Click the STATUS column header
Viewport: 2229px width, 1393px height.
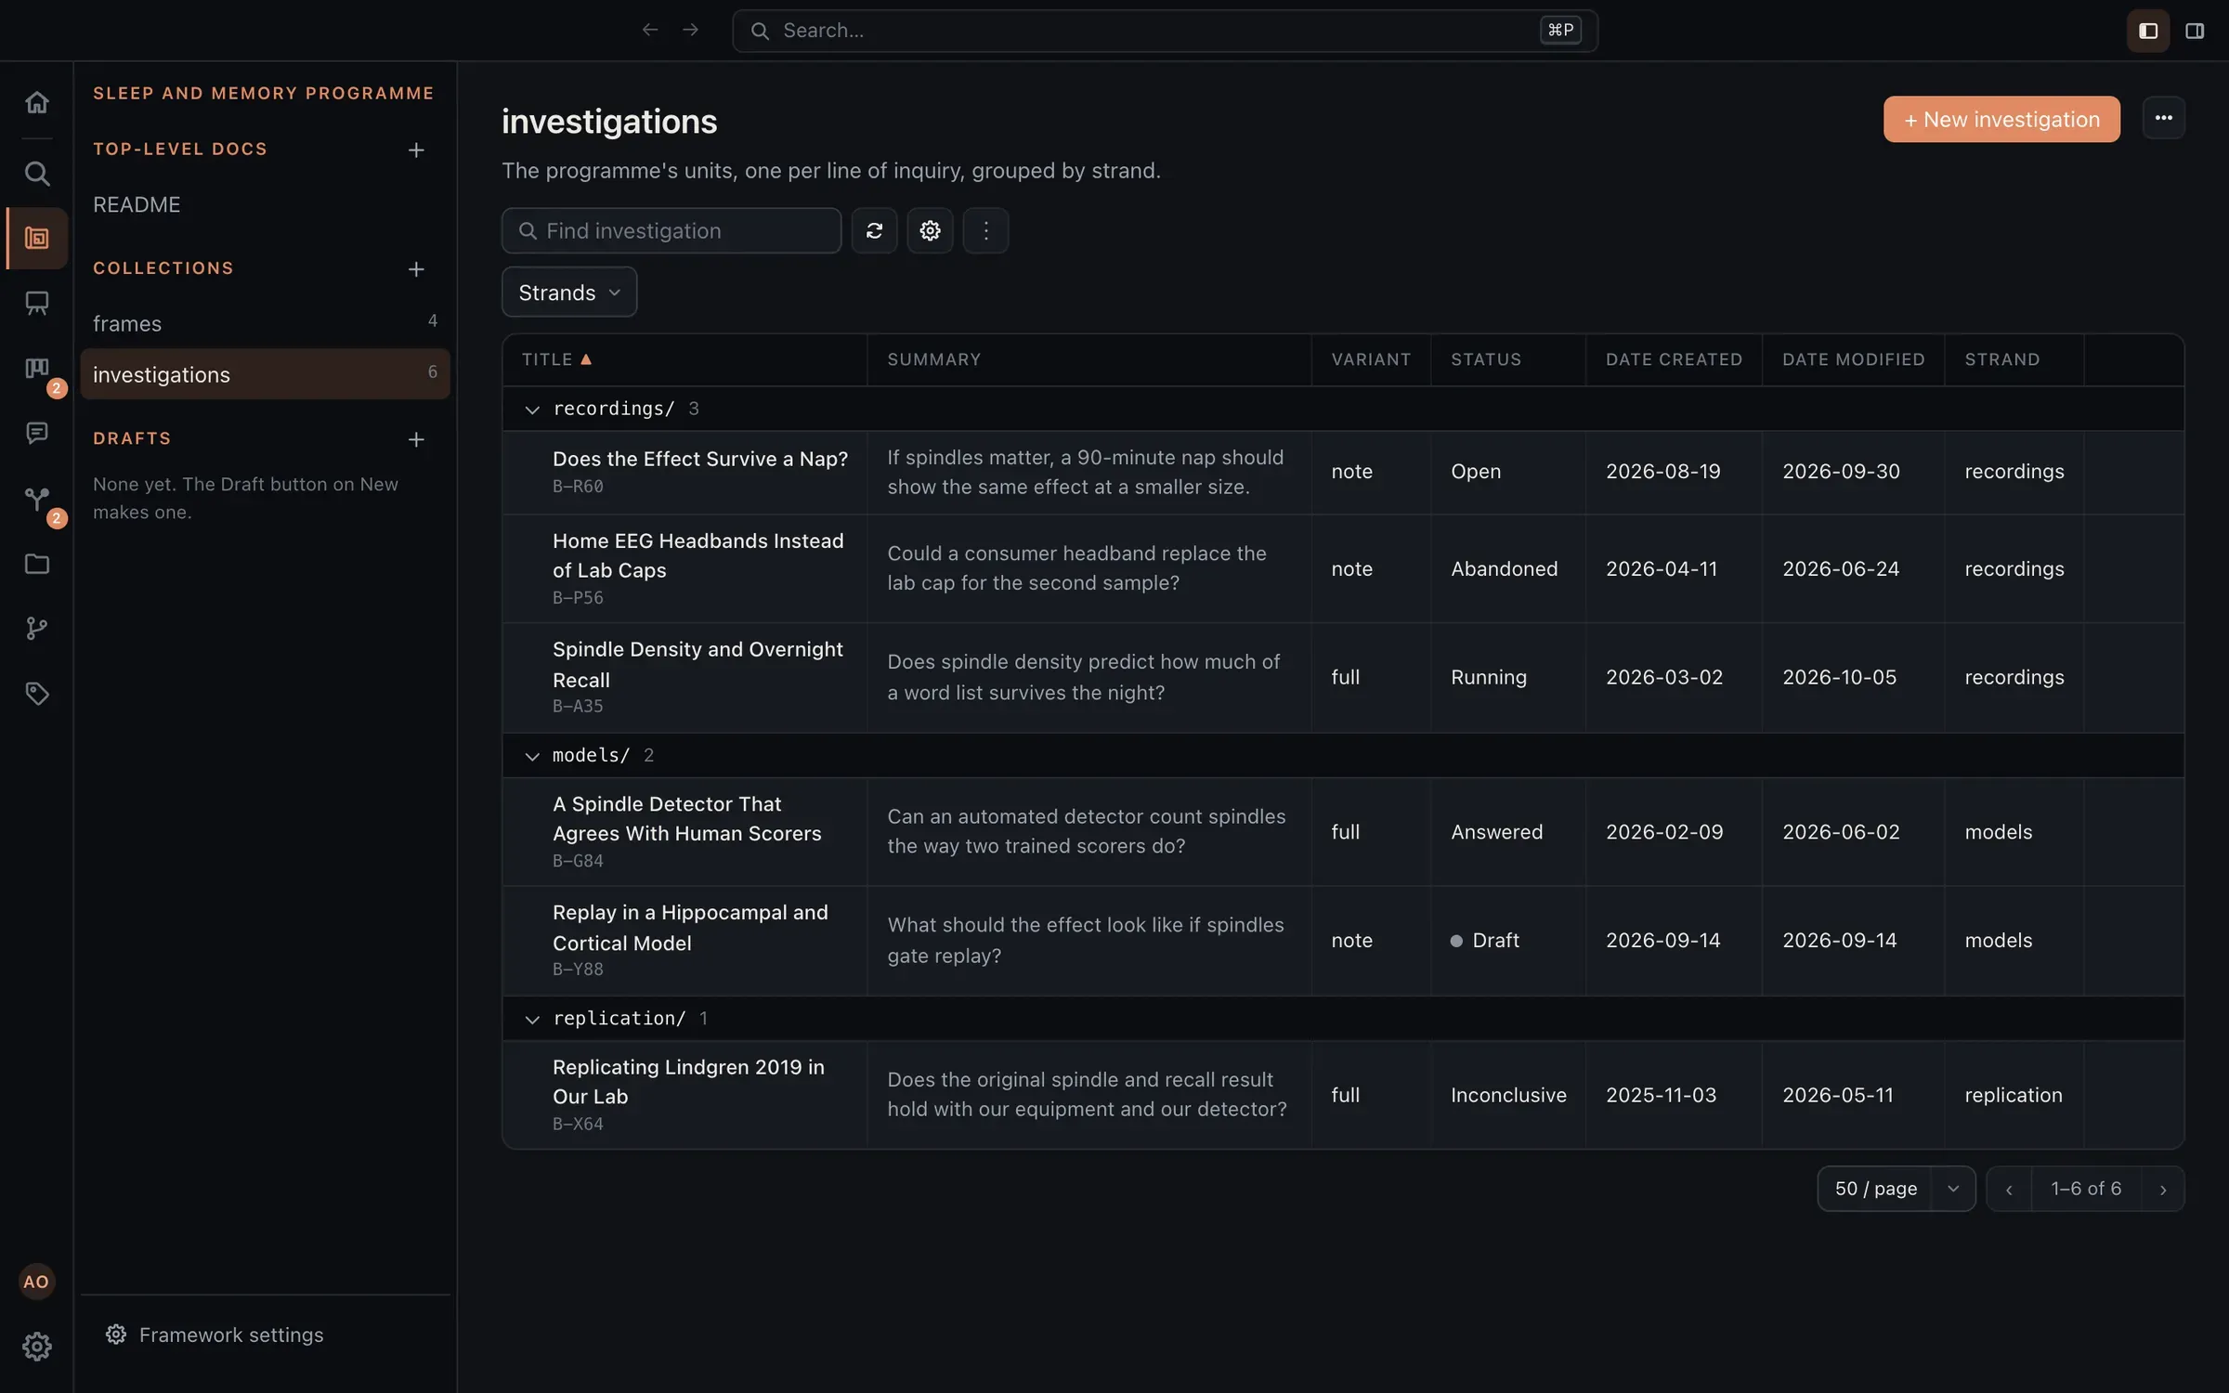(1486, 359)
